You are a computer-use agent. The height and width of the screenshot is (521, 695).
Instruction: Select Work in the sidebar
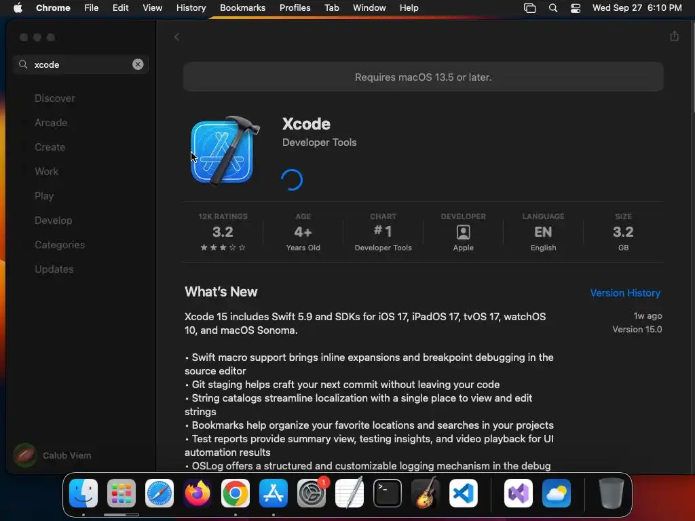click(47, 172)
